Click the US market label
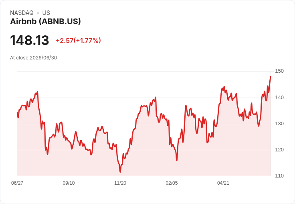Screen dimensions: 295x204 click(46, 13)
